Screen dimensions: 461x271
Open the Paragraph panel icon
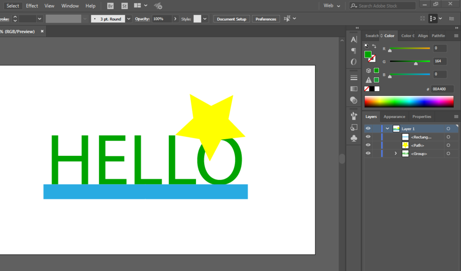(x=354, y=51)
